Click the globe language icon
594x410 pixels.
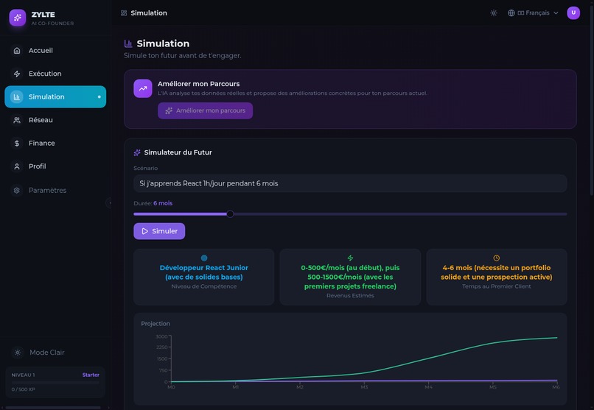(511, 13)
